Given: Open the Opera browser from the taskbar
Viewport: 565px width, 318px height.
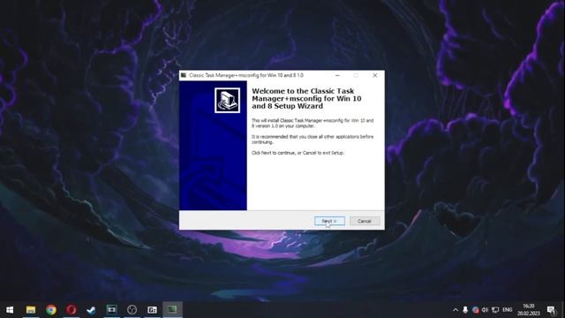Looking at the screenshot, I should pos(71,310).
